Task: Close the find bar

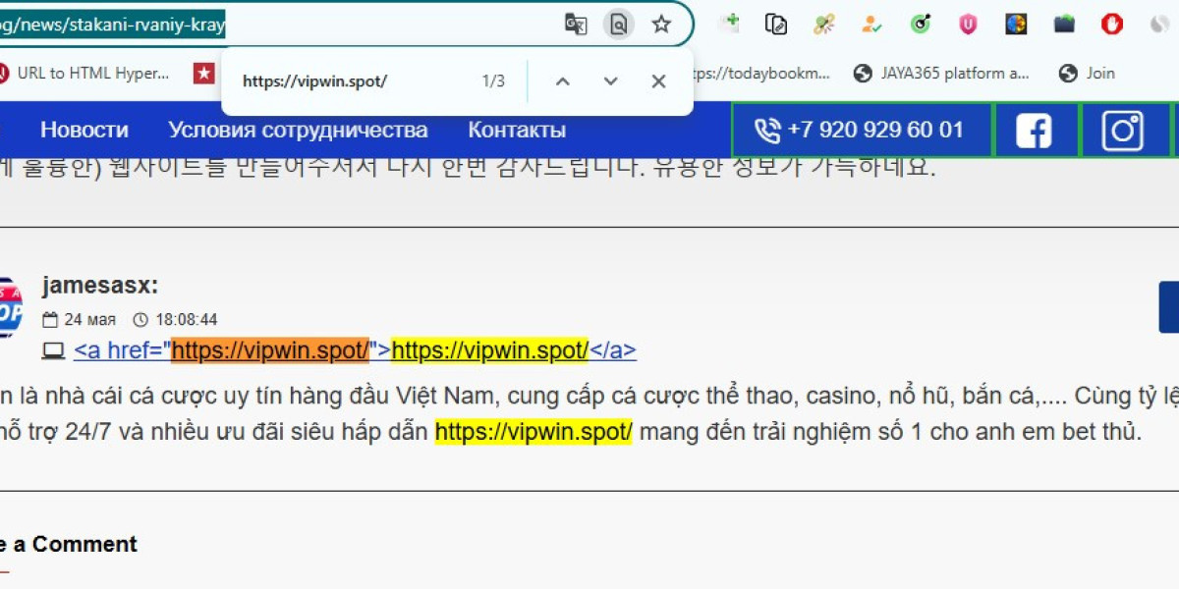Action: pyautogui.click(x=658, y=81)
